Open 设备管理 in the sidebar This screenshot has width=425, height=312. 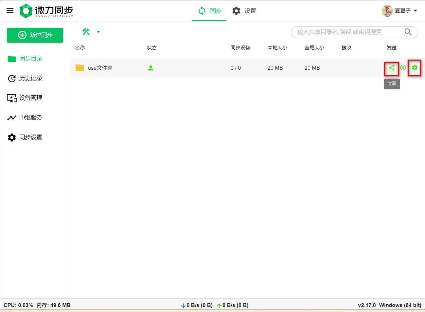(x=25, y=98)
